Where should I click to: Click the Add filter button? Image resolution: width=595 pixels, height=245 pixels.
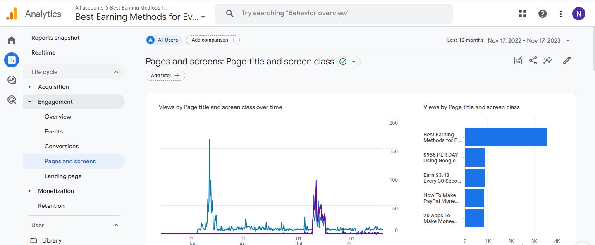(165, 76)
